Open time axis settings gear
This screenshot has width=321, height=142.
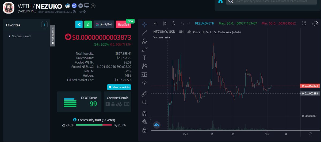pyautogui.click(x=310, y=134)
